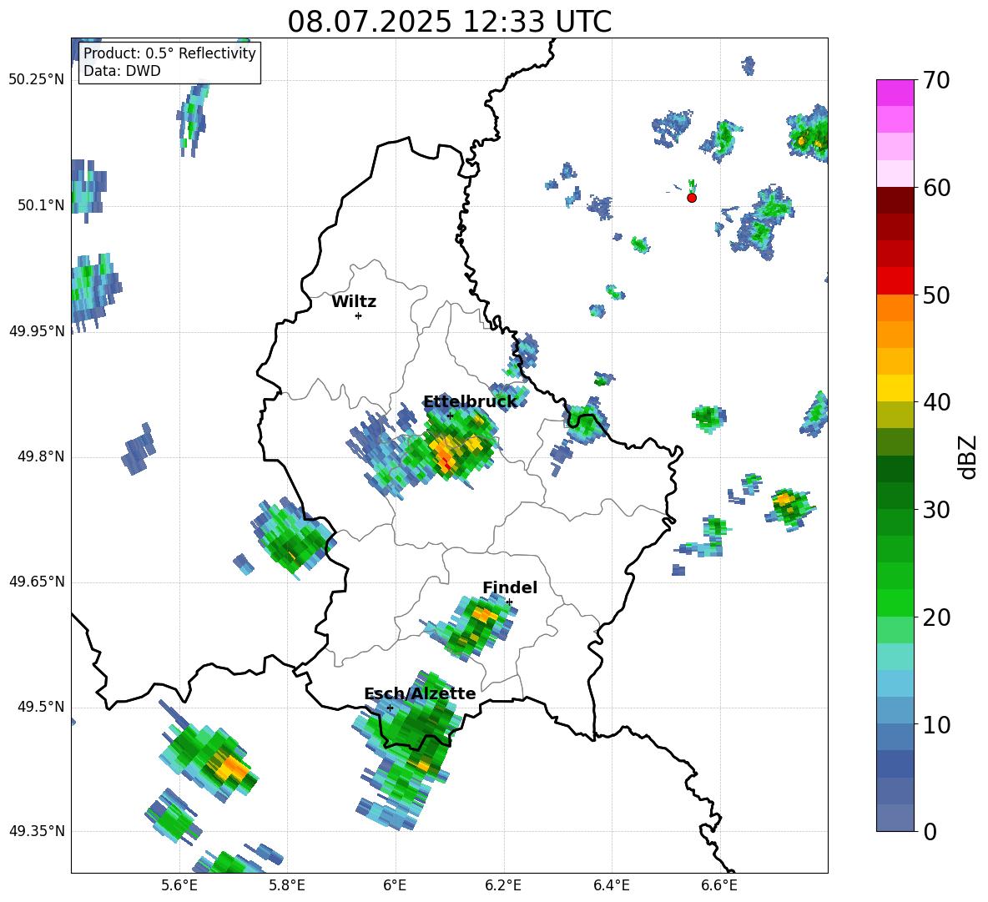This screenshot has height=902, width=988.
Task: Click the 40 value on colorbar
Action: (936, 402)
